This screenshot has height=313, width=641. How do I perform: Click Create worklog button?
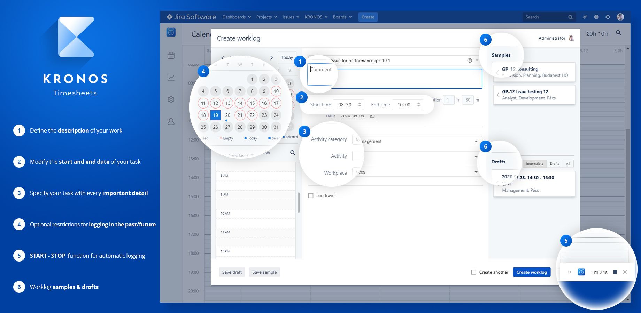click(532, 272)
